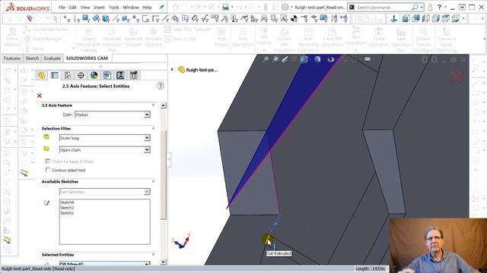Screen dimensions: 487x273
Task: Pin the menu bar with pushpin
Action: (161, 7)
